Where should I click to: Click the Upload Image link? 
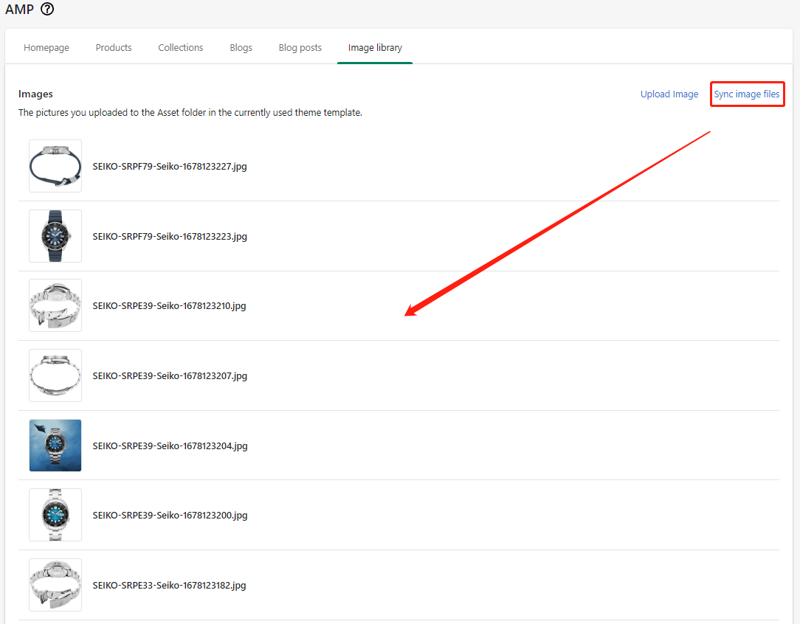[669, 94]
